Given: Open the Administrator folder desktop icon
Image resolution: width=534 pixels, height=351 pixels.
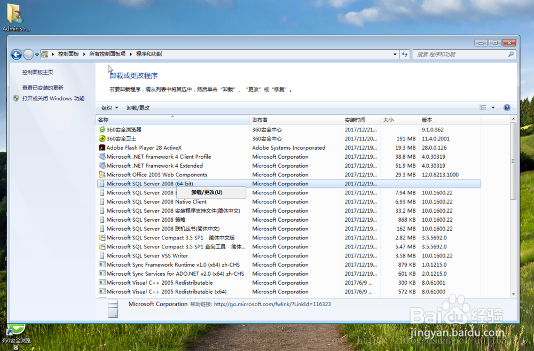Looking at the screenshot, I should pos(15,17).
